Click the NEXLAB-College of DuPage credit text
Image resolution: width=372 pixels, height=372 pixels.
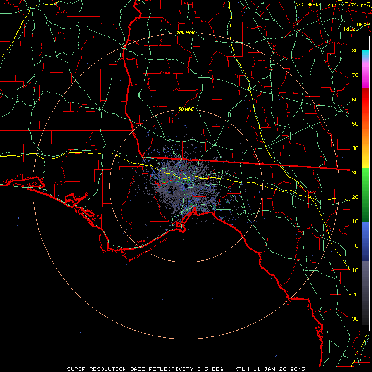point(332,5)
